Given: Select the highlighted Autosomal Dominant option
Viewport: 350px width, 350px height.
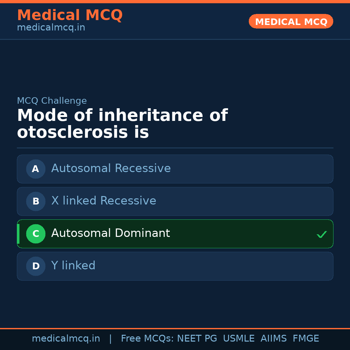Looking at the screenshot, I should pos(175,234).
